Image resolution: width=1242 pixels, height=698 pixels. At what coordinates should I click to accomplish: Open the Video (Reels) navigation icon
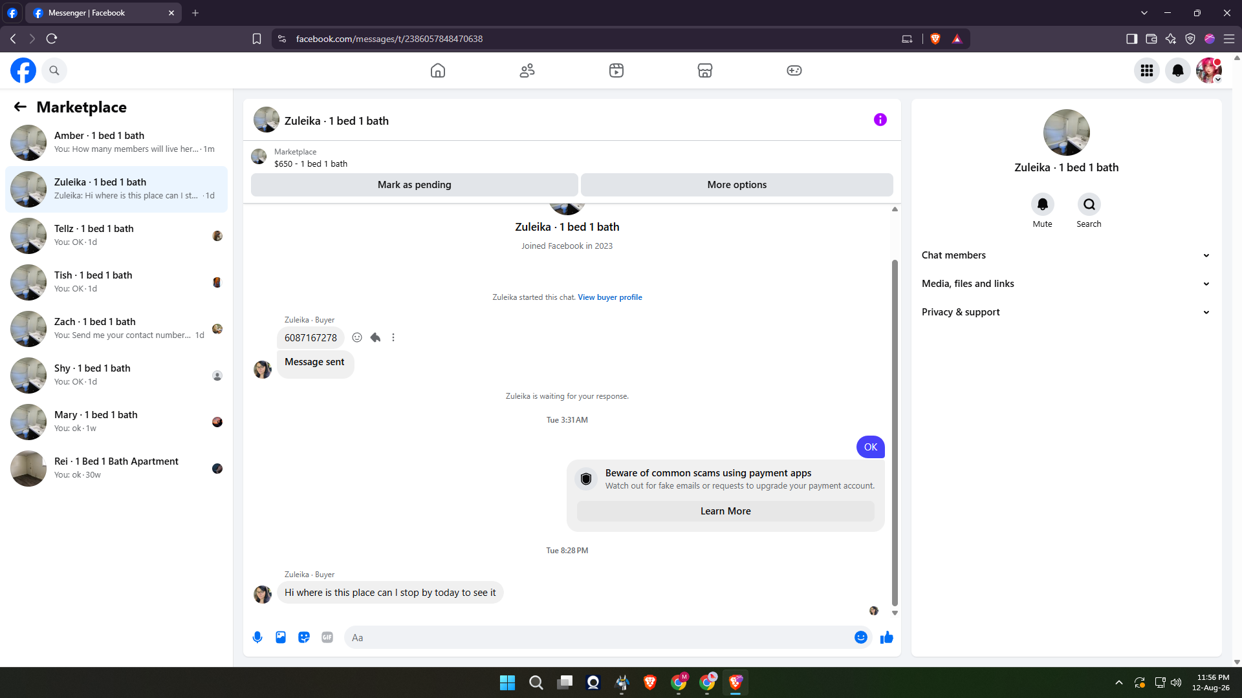coord(616,70)
